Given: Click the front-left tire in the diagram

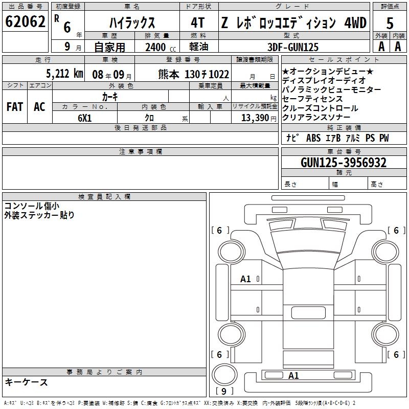Looking at the screenshot, I should pyautogui.click(x=231, y=252).
